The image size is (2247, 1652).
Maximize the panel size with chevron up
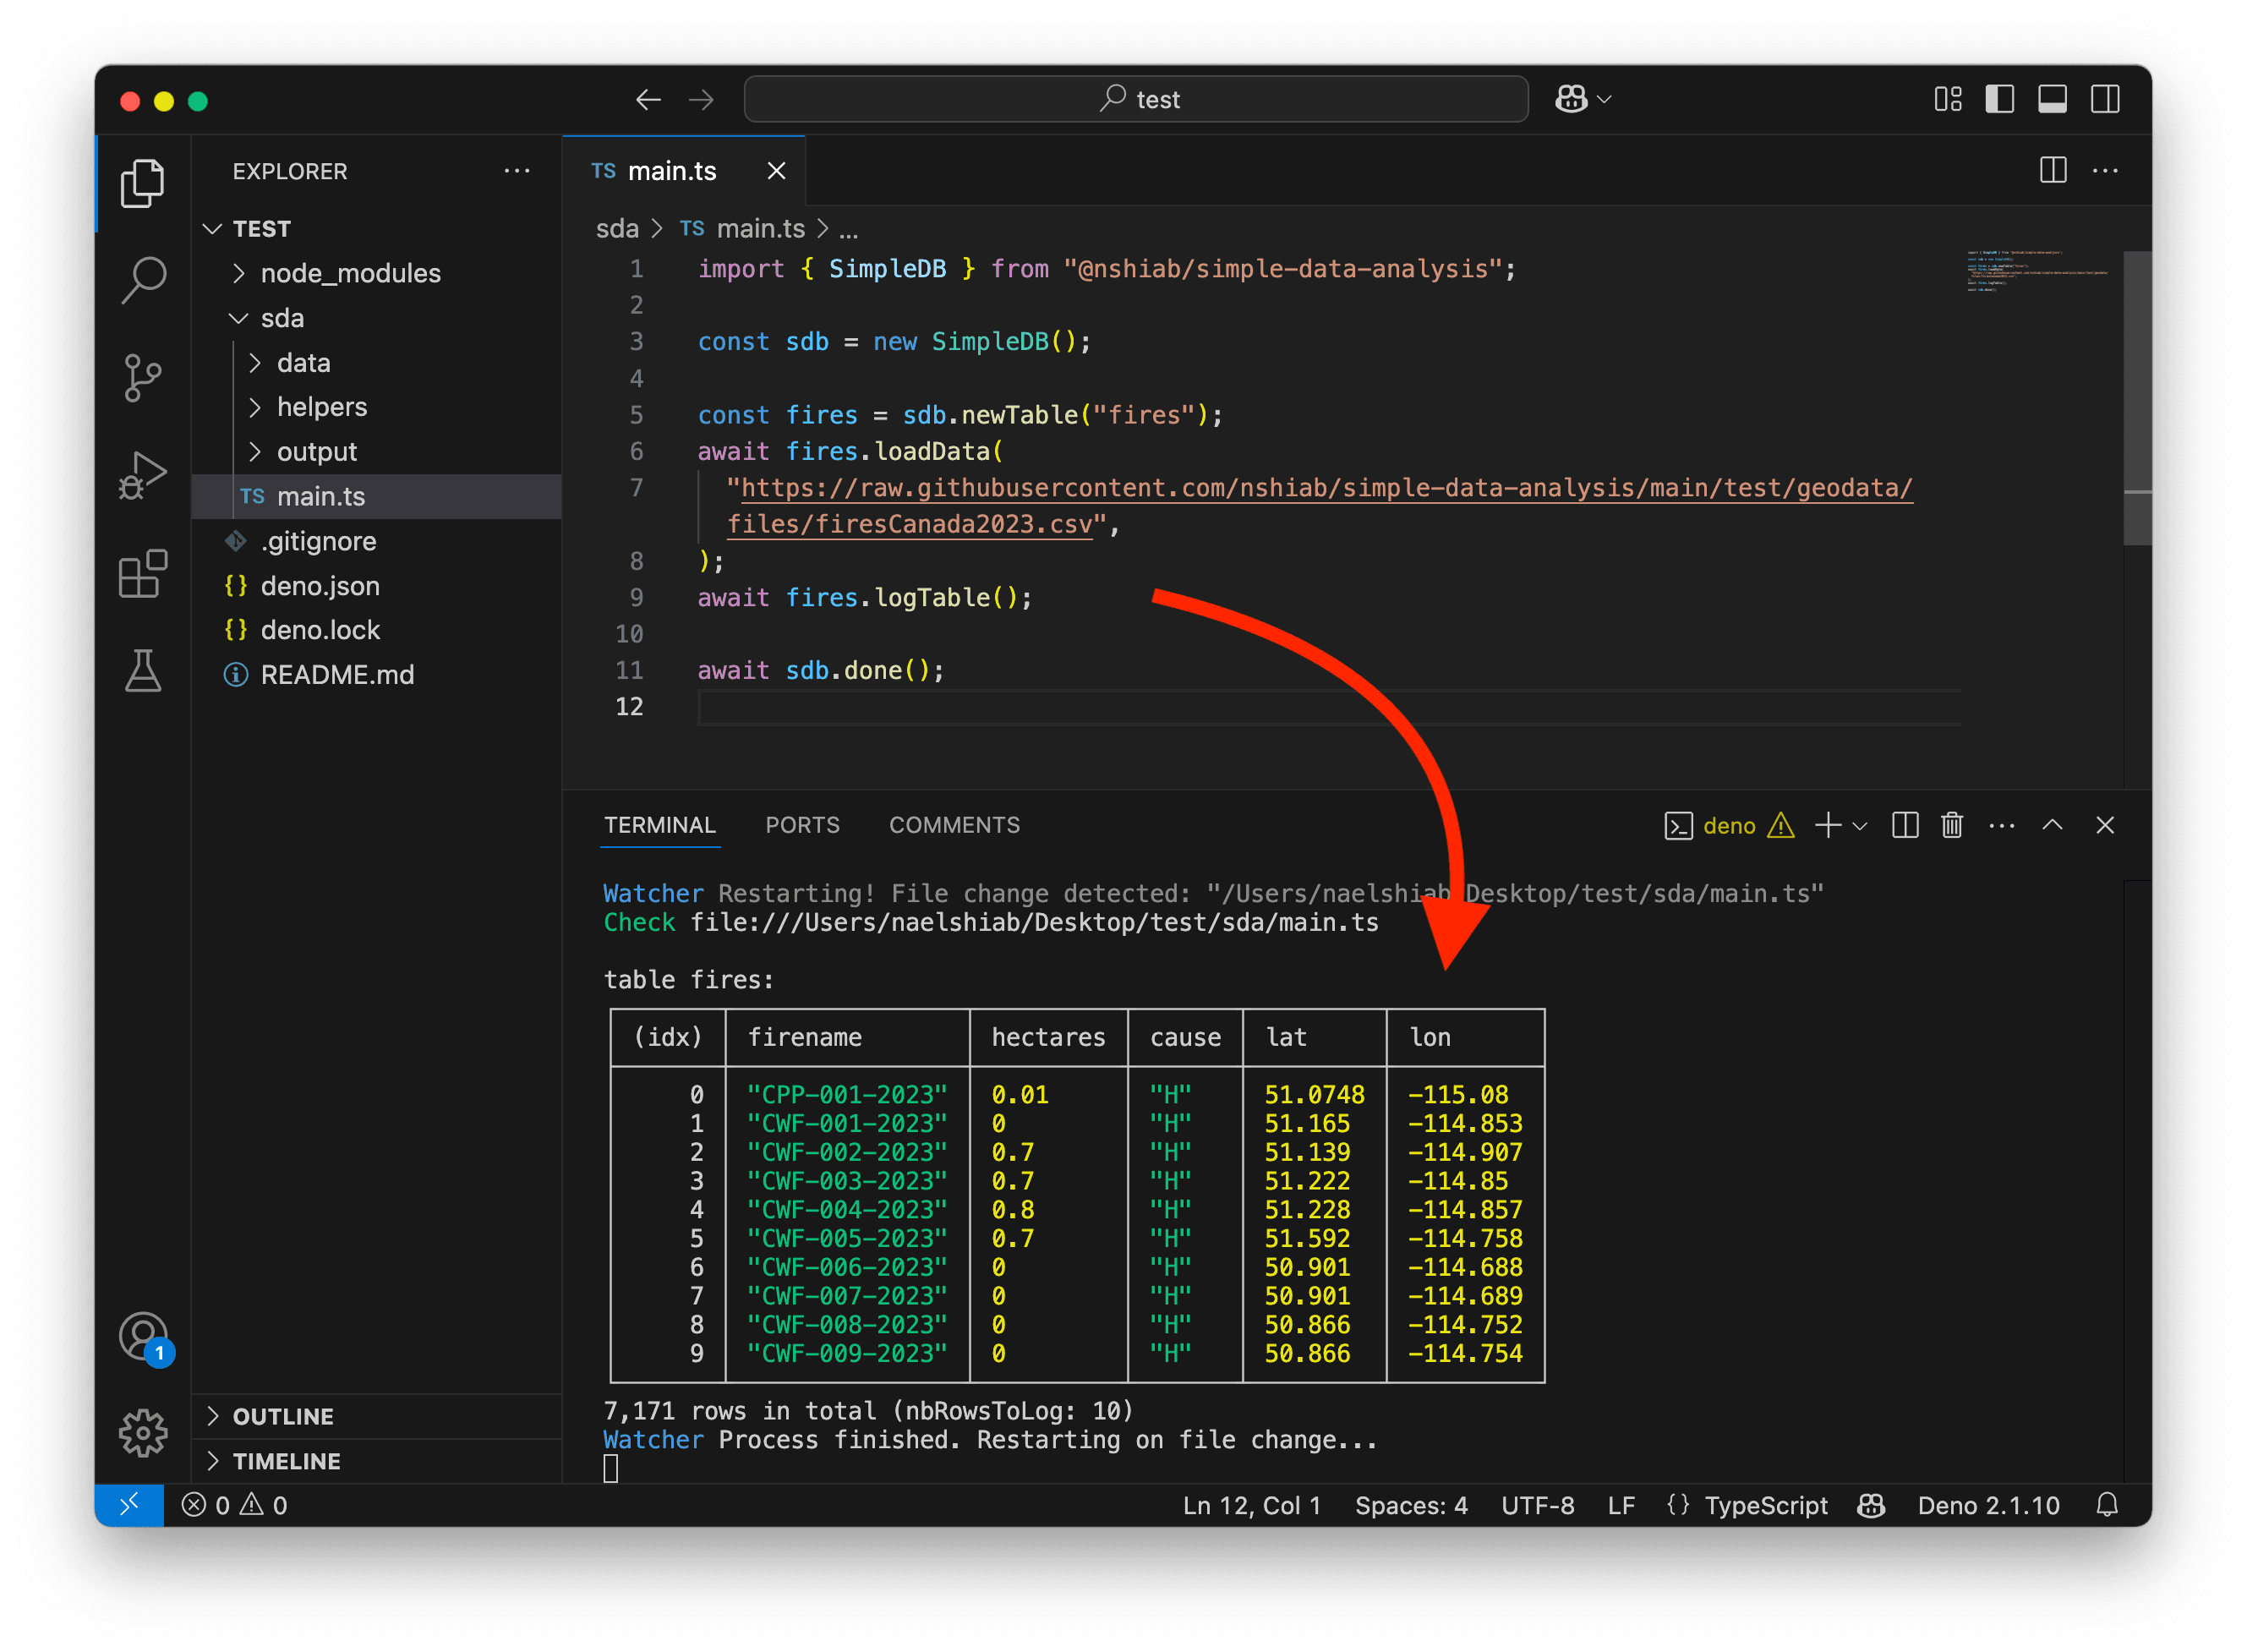[x=2052, y=825]
